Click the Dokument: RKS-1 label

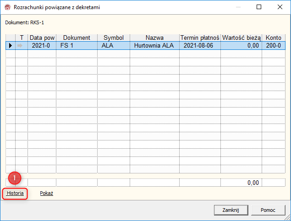pos(24,22)
